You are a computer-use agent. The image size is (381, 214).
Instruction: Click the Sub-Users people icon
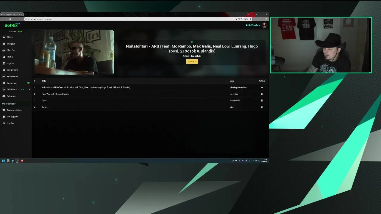click(4, 89)
